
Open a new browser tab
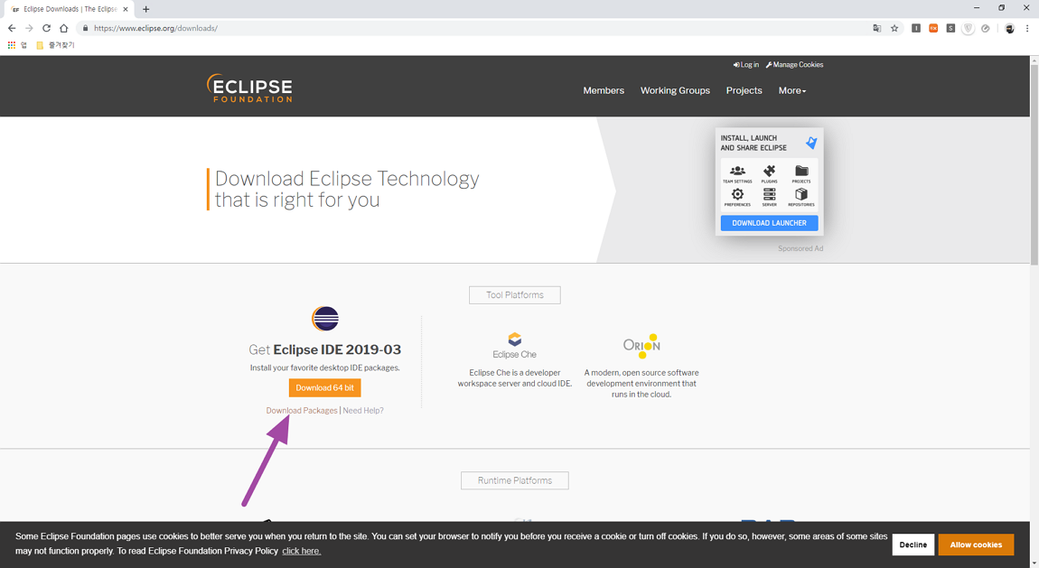(145, 9)
